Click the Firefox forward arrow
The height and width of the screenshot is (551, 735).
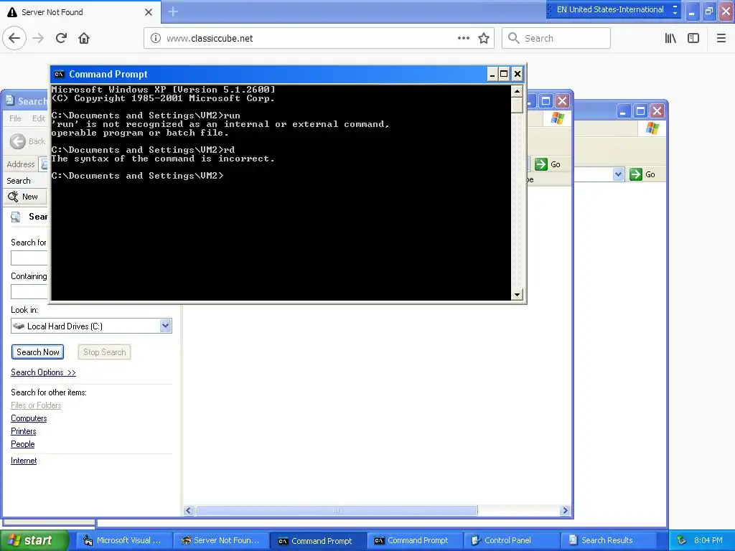[x=39, y=38]
